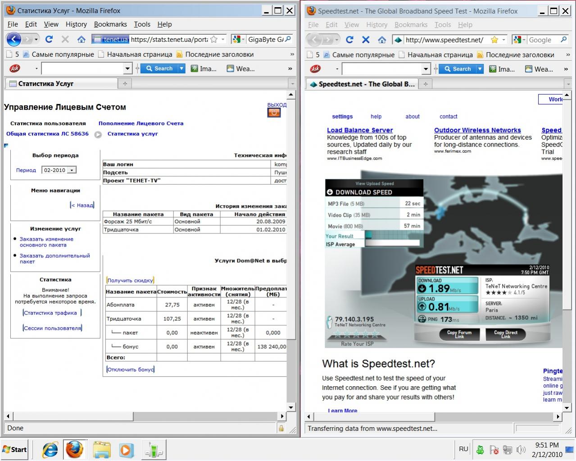Click the Copy Direct Link button
This screenshot has height=461, width=576.
(x=505, y=334)
